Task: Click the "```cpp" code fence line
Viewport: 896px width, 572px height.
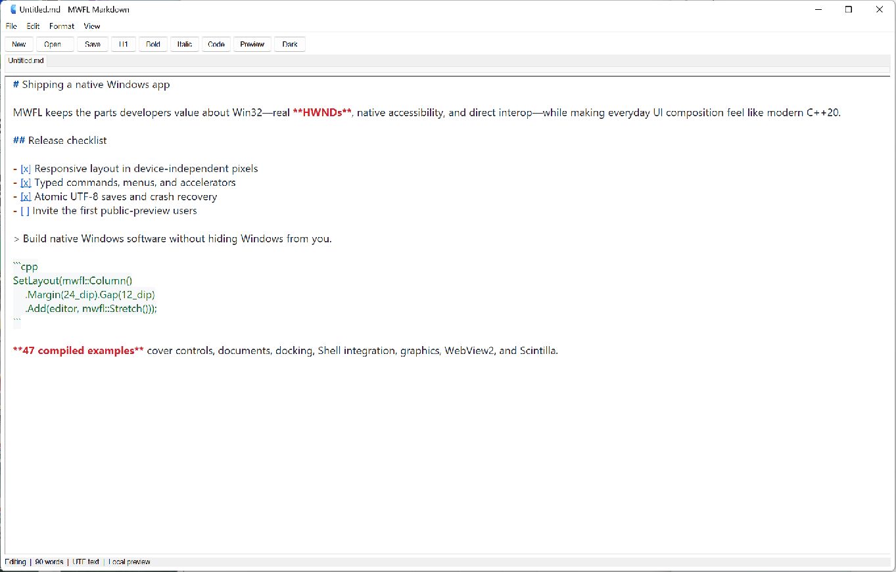Action: coord(26,267)
